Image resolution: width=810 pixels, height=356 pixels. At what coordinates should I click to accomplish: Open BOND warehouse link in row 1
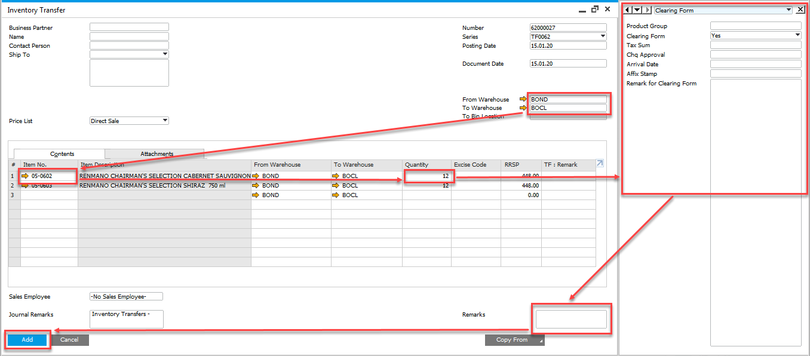coord(256,176)
